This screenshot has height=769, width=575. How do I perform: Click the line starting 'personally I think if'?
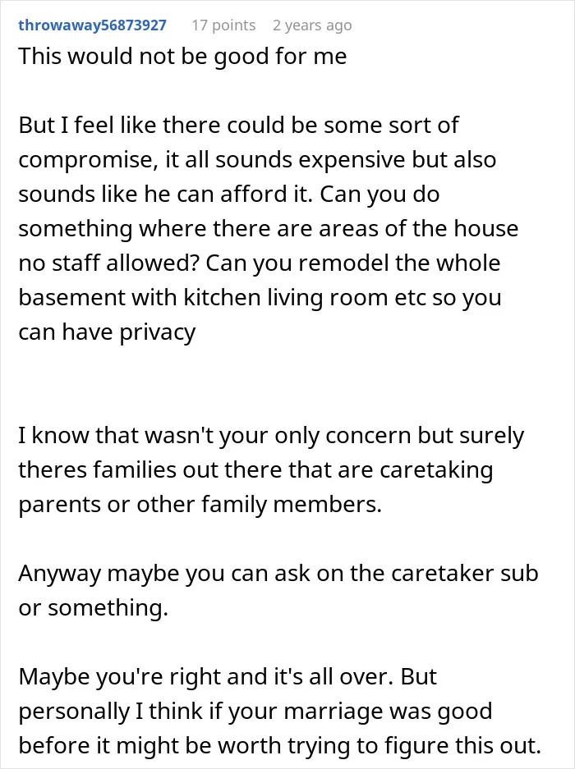coord(255,712)
